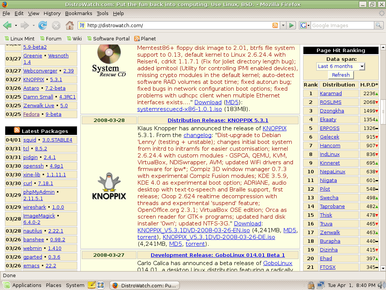Image resolution: width=386 pixels, height=290 pixels.
Task: Open Development Release: GoboLinux 014.01 Beta 1
Action: click(218, 255)
